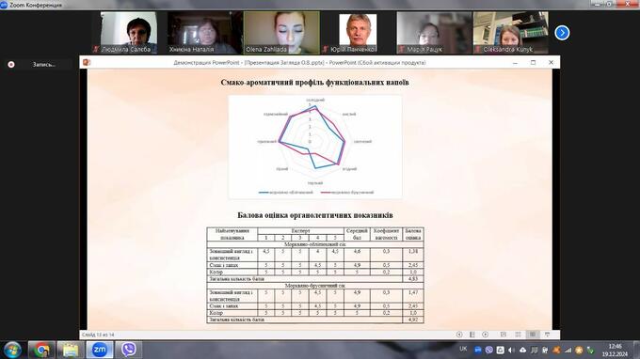Open volume control in system tray
Screen dimensions: 640x359
tap(511, 350)
